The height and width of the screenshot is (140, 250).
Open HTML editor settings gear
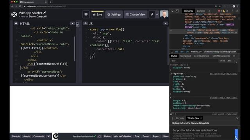(x=16, y=23)
